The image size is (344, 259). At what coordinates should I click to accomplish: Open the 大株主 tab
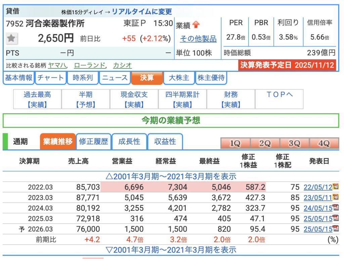point(178,78)
